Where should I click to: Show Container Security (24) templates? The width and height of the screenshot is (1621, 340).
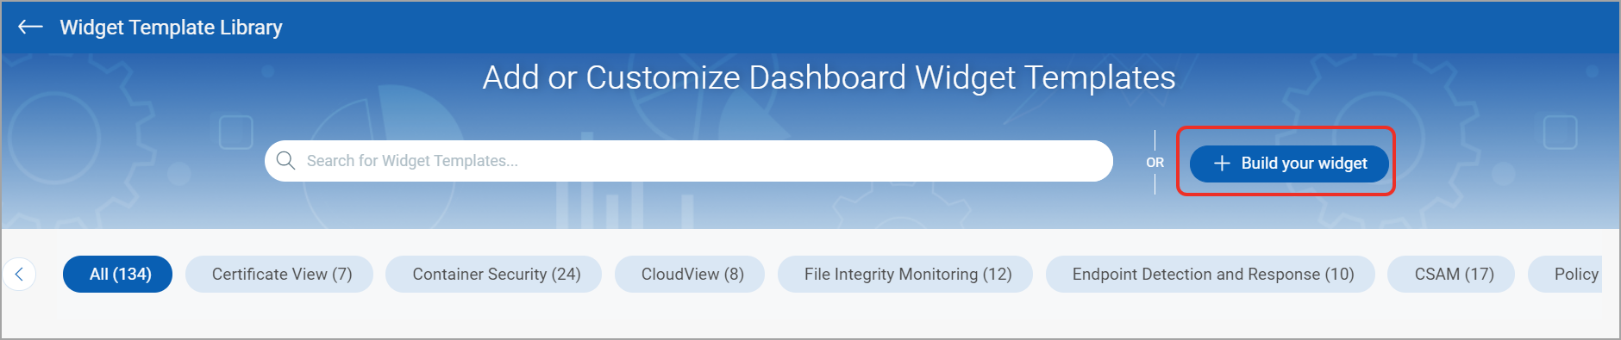tap(494, 274)
